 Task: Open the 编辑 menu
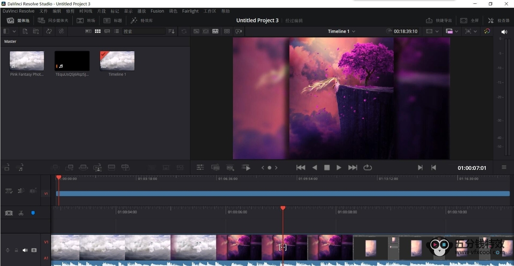[x=57, y=11]
